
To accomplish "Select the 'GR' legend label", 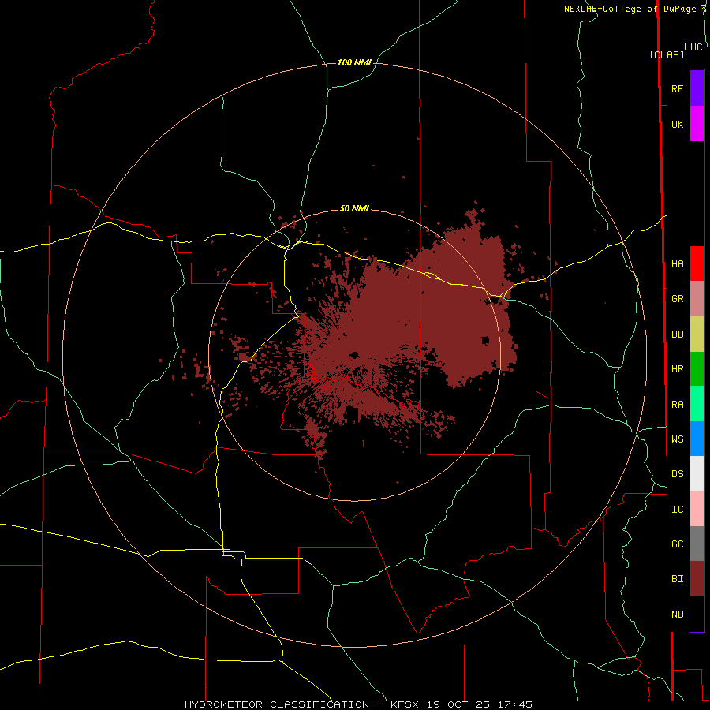I will point(677,299).
